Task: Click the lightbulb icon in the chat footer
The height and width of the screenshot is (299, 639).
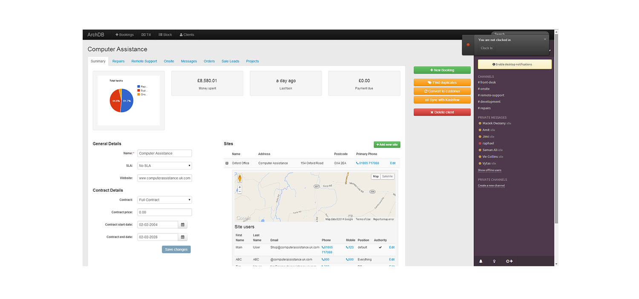Action: pyautogui.click(x=494, y=261)
